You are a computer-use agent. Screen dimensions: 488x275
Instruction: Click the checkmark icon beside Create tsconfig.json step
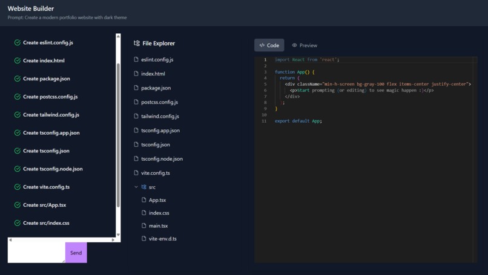click(x=18, y=150)
